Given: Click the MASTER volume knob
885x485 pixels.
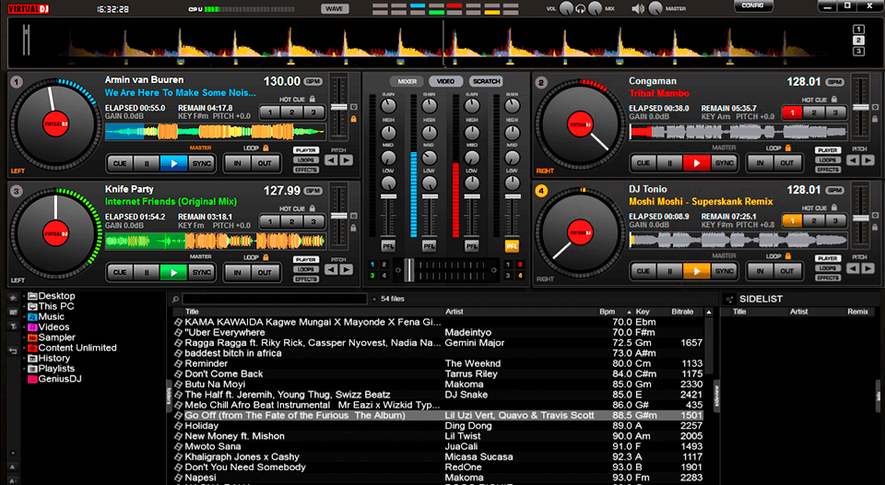Looking at the screenshot, I should click(x=655, y=8).
